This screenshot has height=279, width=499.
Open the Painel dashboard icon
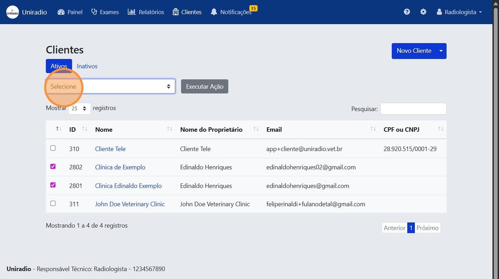[x=62, y=12]
